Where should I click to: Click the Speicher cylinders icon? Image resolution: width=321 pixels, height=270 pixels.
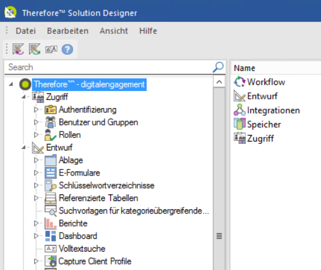pos(239,124)
